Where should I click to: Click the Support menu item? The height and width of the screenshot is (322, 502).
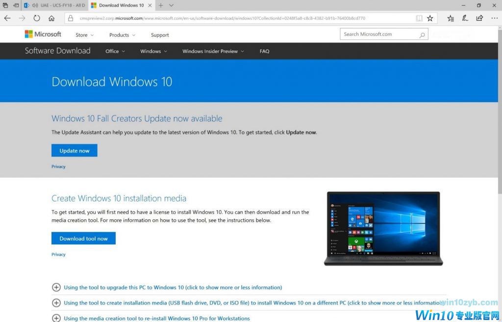pos(160,35)
